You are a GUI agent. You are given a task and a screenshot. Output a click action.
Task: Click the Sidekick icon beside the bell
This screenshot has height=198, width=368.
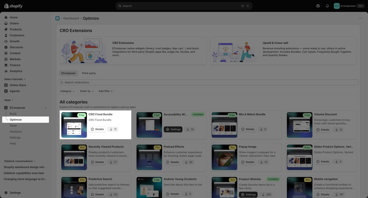[x=318, y=6]
